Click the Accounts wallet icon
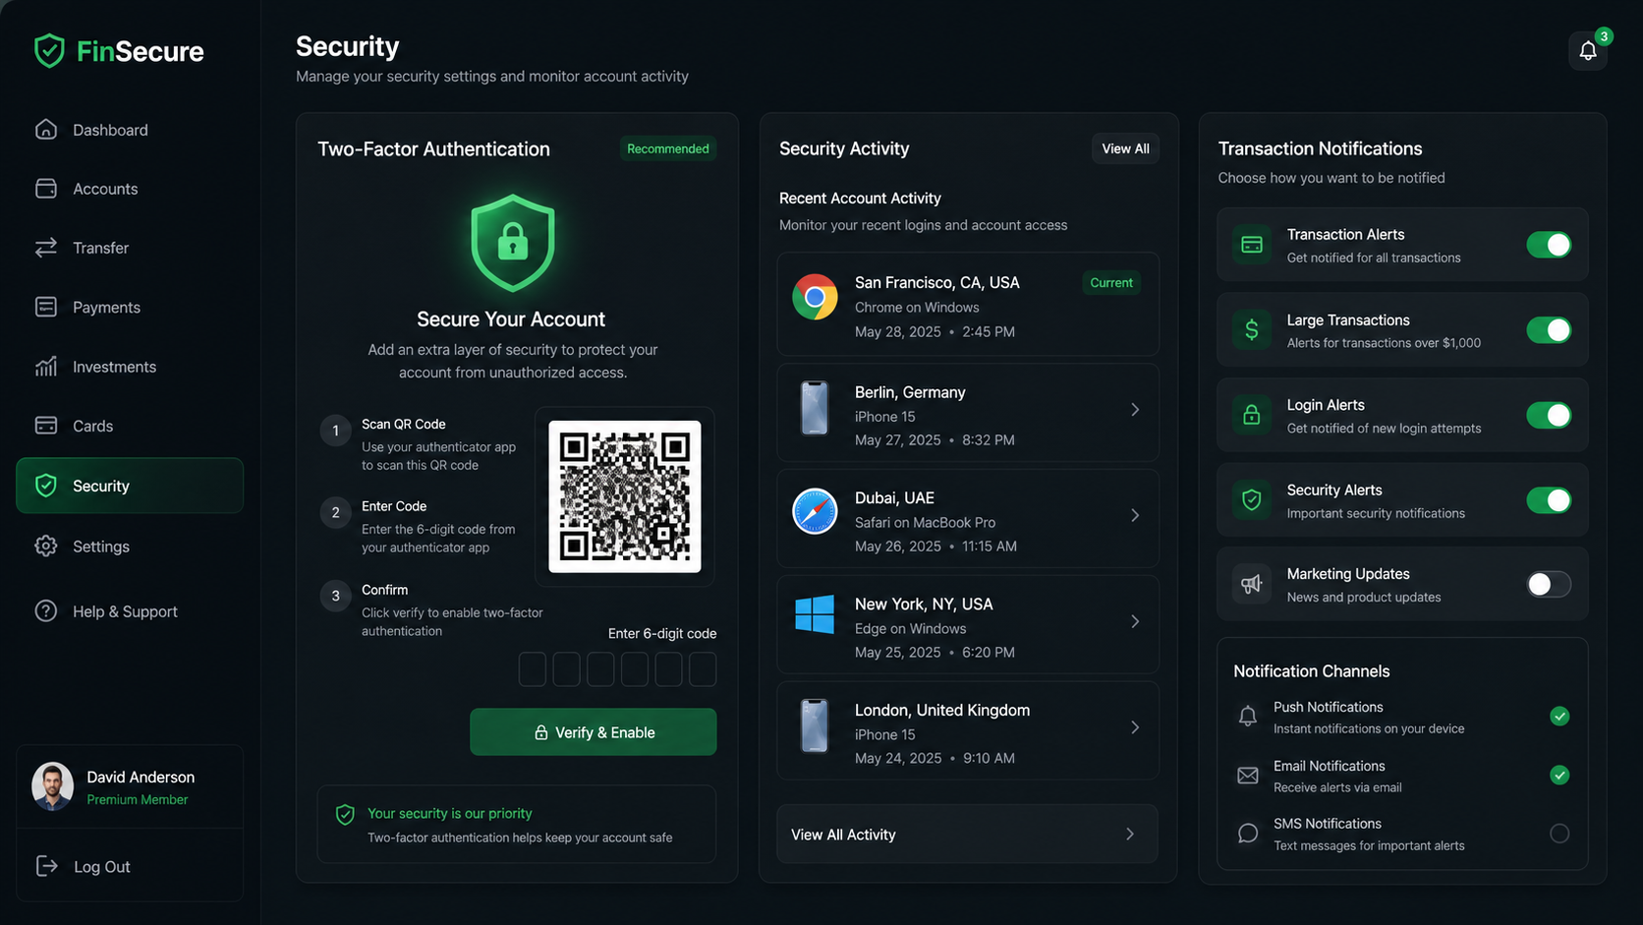The height and width of the screenshot is (925, 1643). (46, 189)
